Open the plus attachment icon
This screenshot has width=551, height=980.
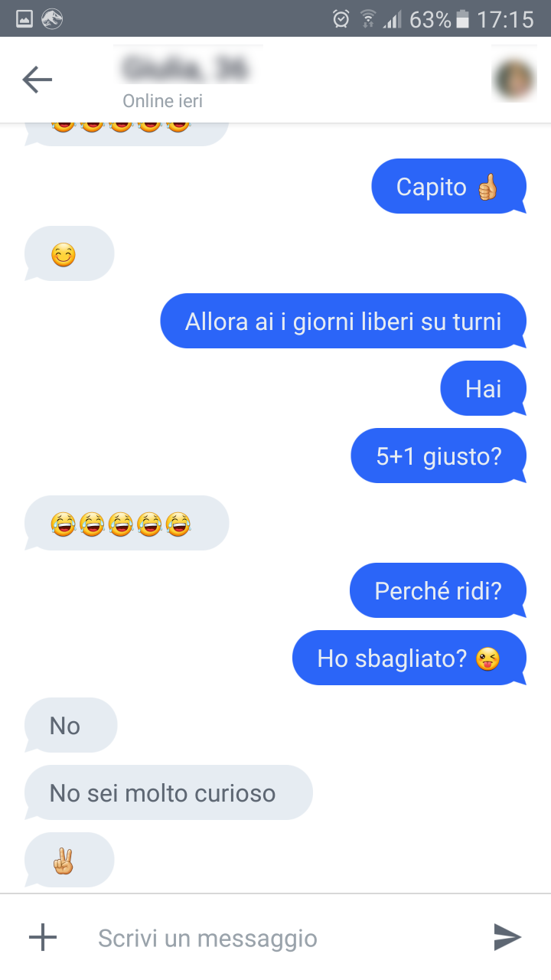pos(43,937)
